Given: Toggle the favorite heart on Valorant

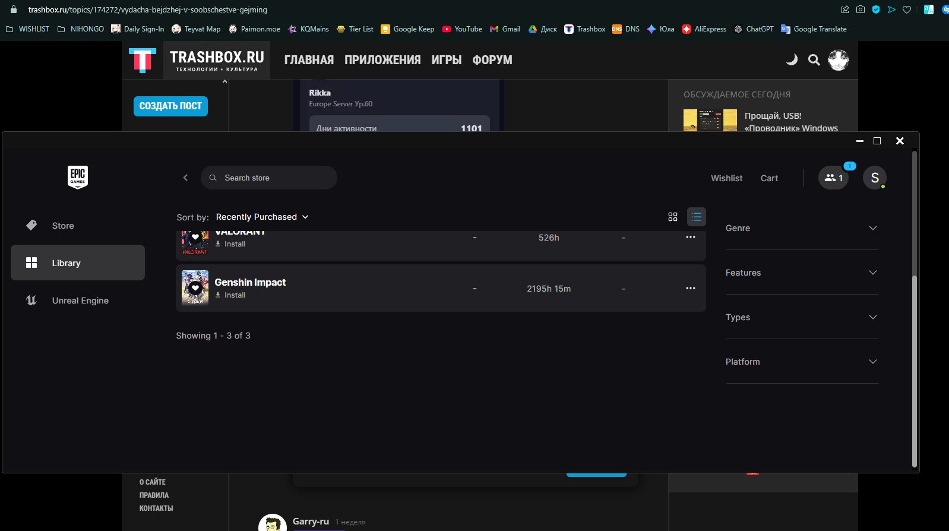Looking at the screenshot, I should coord(195,237).
